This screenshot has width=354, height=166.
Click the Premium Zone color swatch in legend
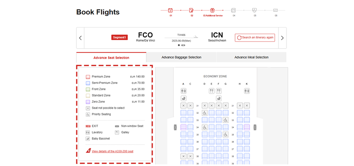88,77
